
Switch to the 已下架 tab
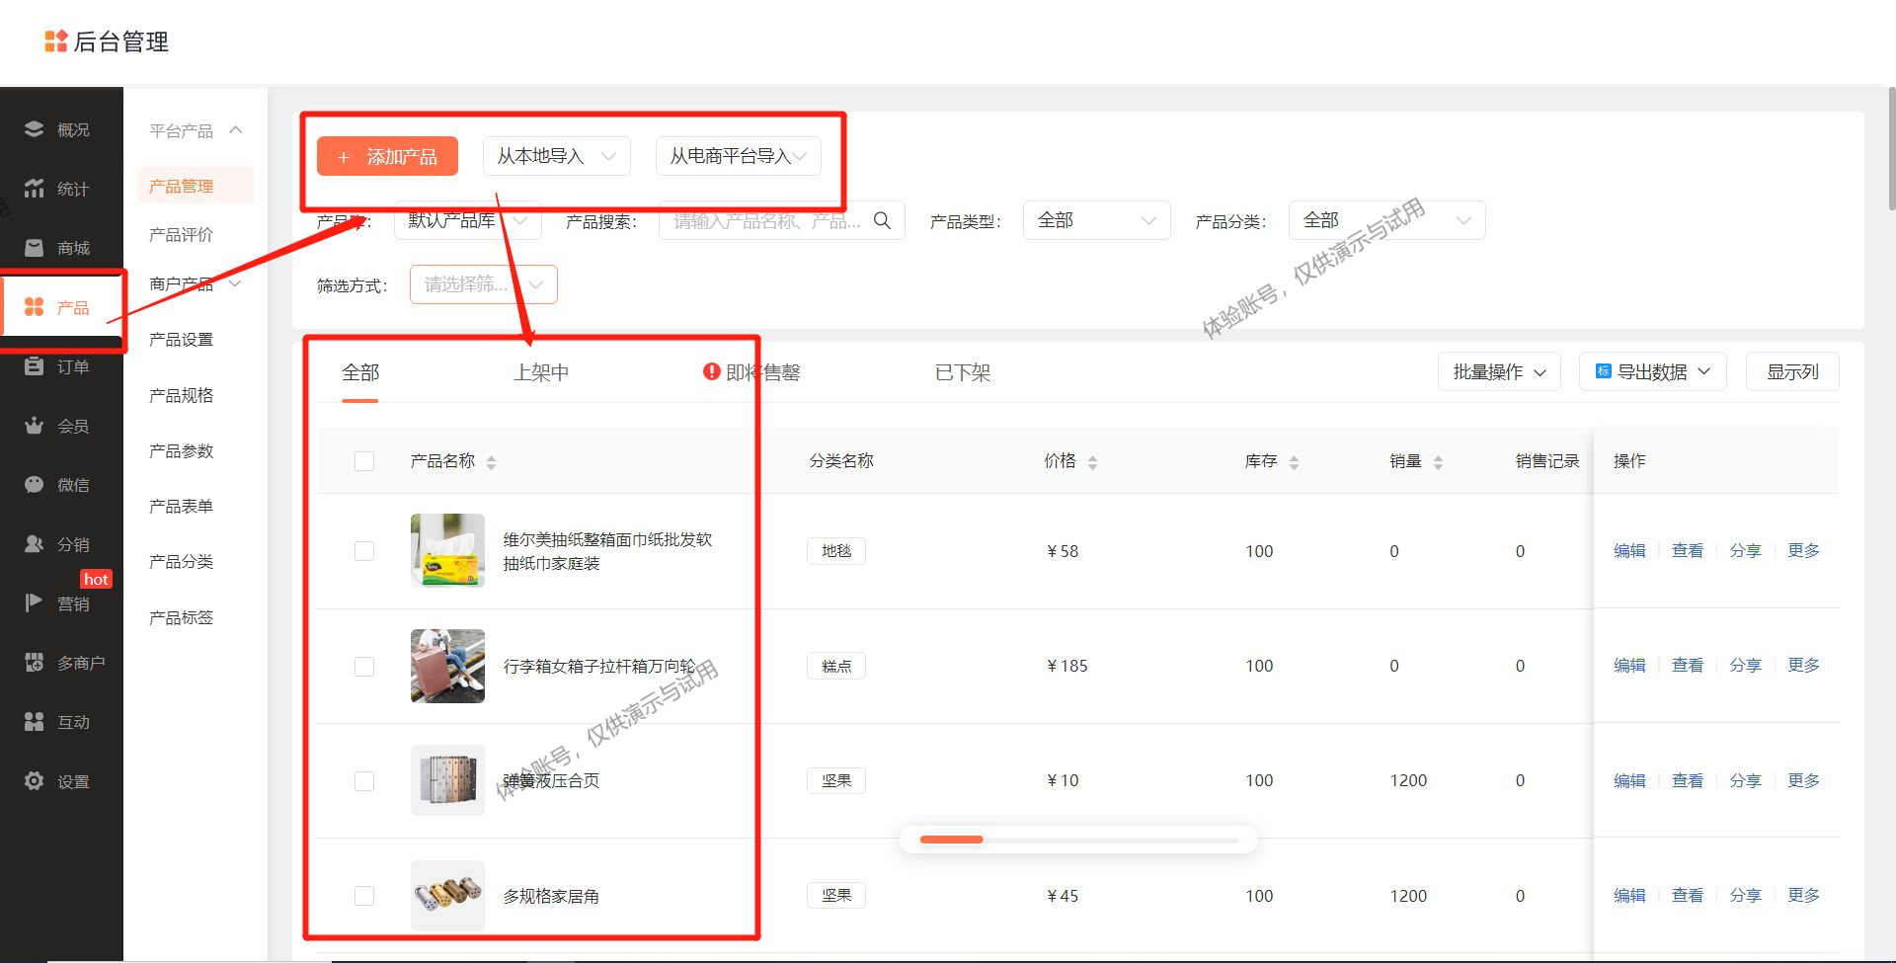(961, 372)
